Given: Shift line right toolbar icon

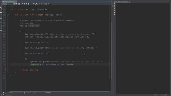Looking at the screenshot, I should tap(41, 4).
